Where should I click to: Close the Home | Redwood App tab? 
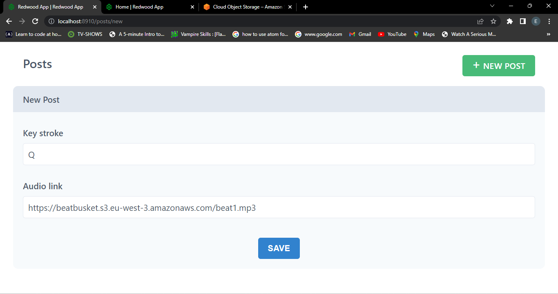point(192,7)
